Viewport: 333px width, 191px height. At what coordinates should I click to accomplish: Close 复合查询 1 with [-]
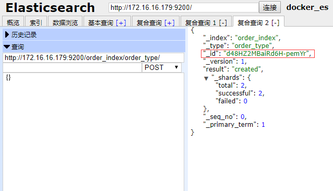tap(223, 22)
